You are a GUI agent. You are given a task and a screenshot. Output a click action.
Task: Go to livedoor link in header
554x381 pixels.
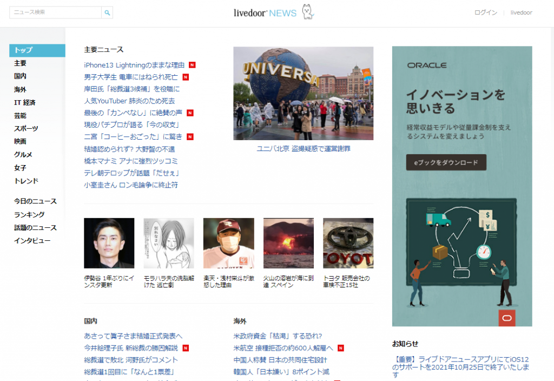click(521, 12)
